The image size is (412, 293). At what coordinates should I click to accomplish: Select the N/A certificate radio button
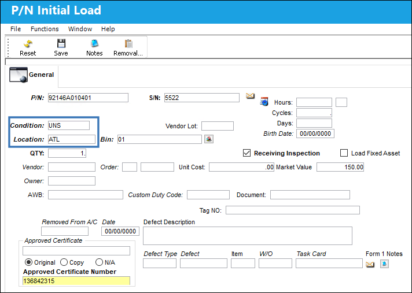coord(99,262)
